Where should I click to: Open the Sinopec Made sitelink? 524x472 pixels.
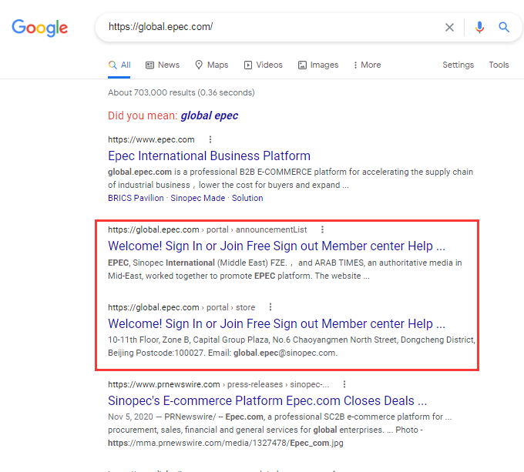click(198, 198)
